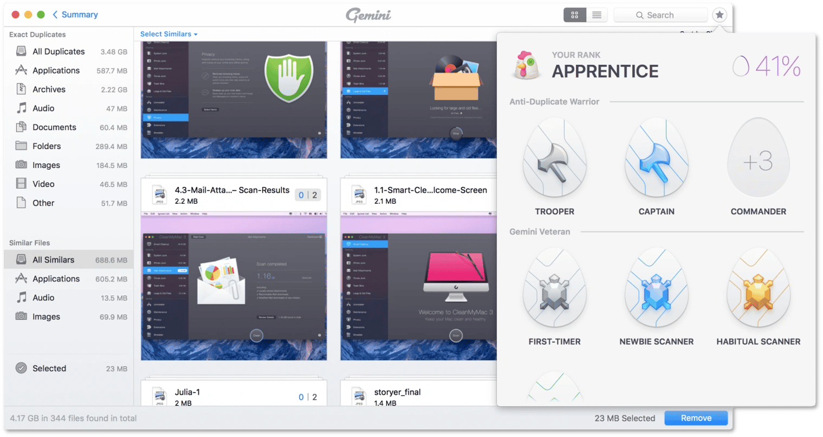The image size is (823, 437).
Task: Open achievements with the star icon
Action: tap(720, 15)
